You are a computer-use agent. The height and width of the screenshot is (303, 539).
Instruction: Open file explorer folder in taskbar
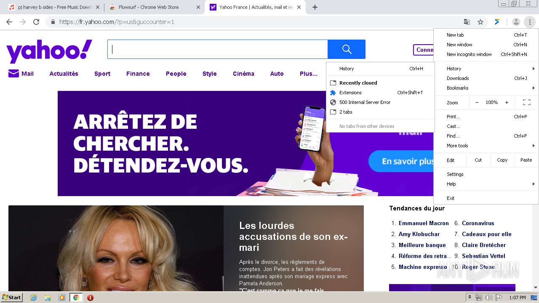48,298
